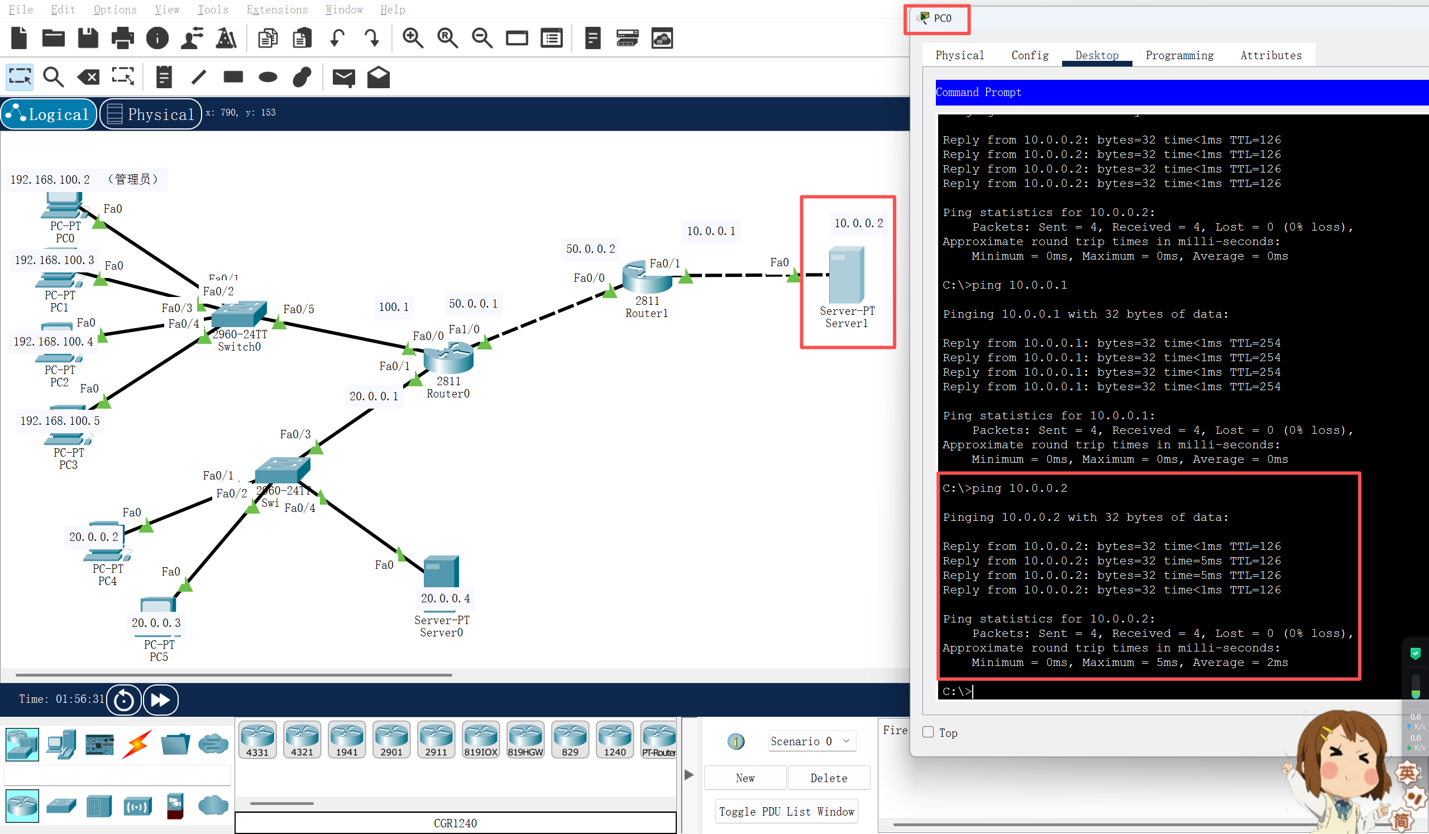Expand device list using right arrow
Screen dimensions: 1429x834
[689, 774]
